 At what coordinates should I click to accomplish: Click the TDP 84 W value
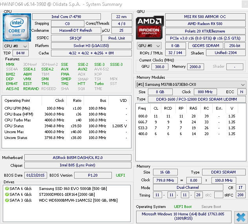(20, 53)
